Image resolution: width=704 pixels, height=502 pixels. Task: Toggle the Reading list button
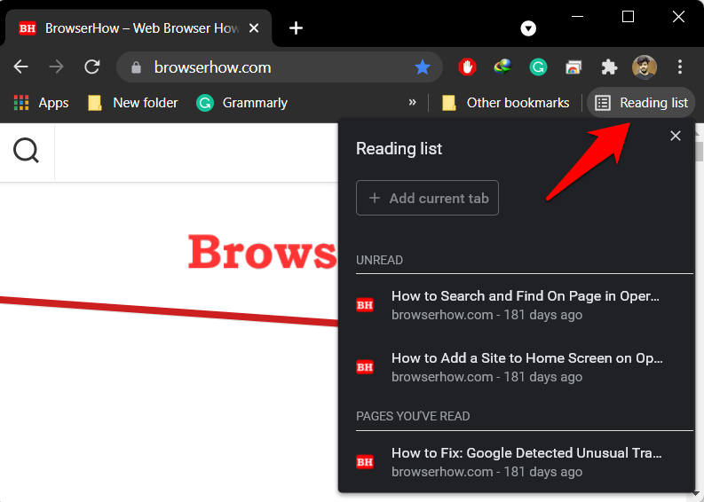[641, 103]
